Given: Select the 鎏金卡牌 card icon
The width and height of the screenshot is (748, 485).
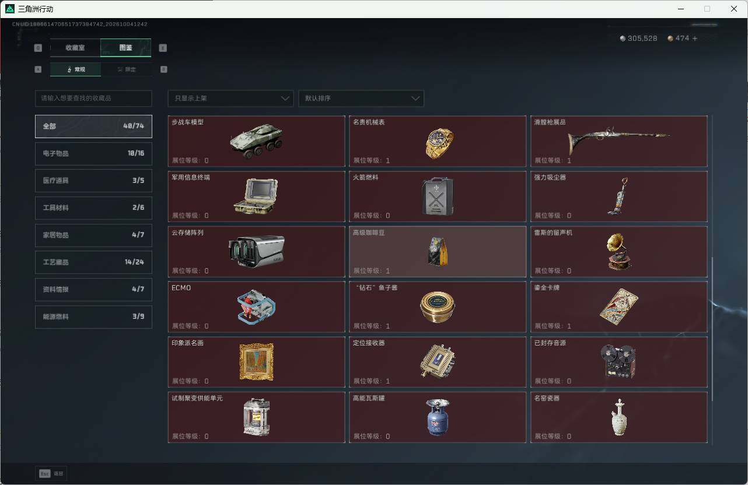Looking at the screenshot, I should [618, 307].
